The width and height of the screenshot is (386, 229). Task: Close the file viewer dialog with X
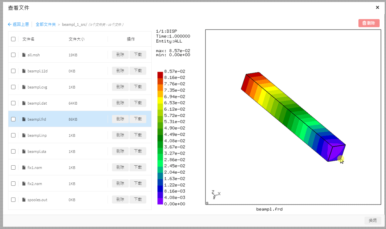(377, 7)
